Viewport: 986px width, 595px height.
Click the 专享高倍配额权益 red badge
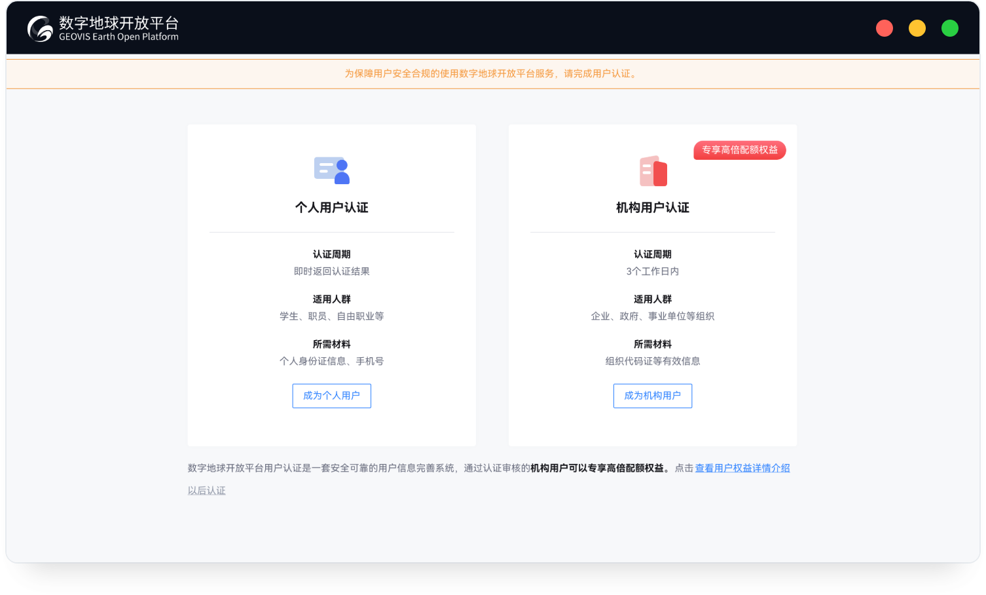pyautogui.click(x=740, y=150)
